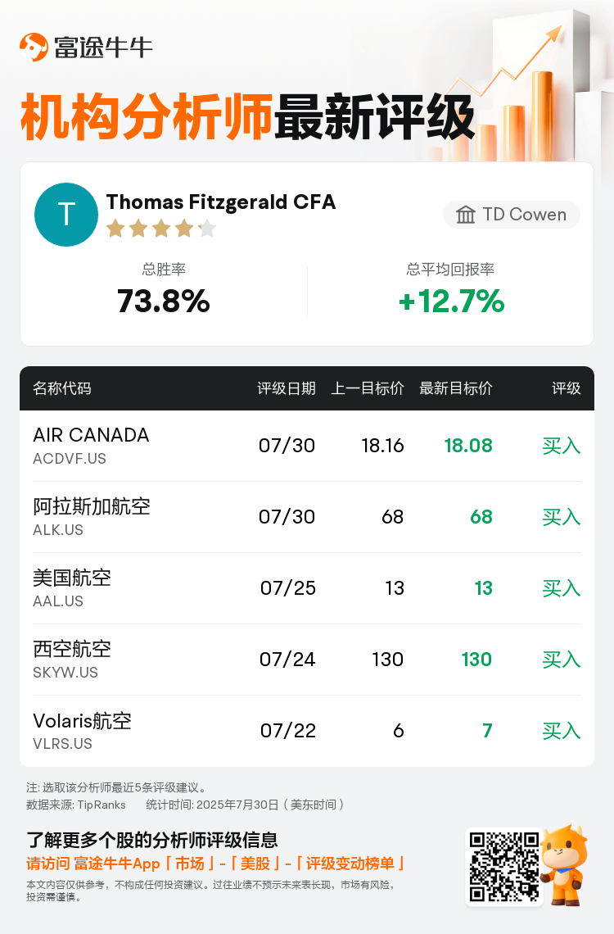Select the ALK.US Alaska Air row
The width and height of the screenshot is (614, 934).
[307, 517]
